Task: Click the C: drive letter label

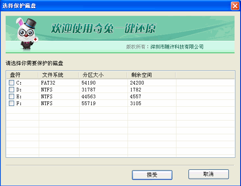Action: point(19,83)
